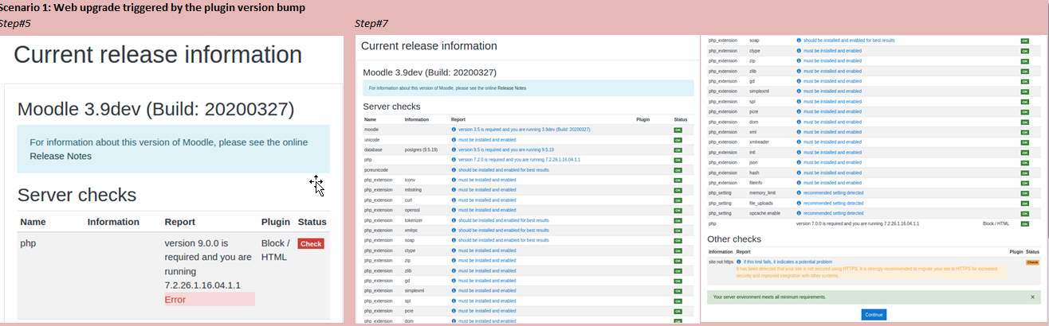Click the OK badge in the moodle row
The image size is (1049, 326).
pyautogui.click(x=678, y=129)
